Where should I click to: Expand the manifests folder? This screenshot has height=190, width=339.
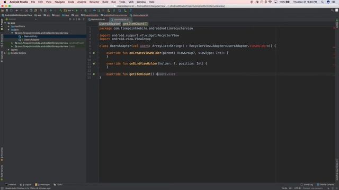tap(8, 26)
